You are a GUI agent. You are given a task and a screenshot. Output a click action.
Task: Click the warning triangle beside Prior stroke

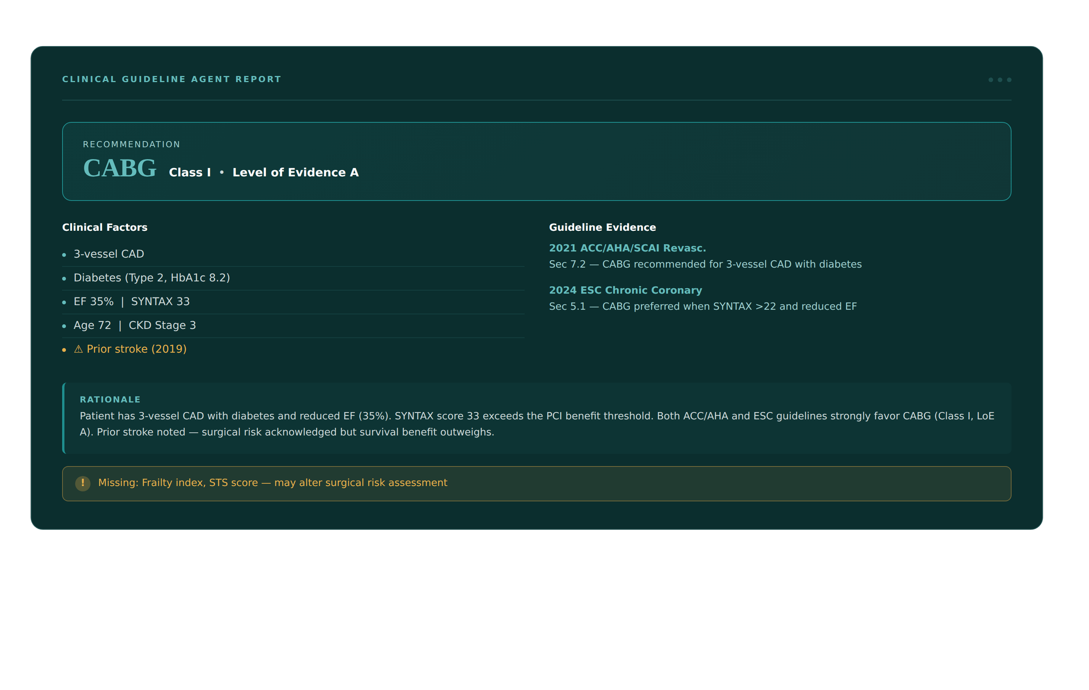78,349
